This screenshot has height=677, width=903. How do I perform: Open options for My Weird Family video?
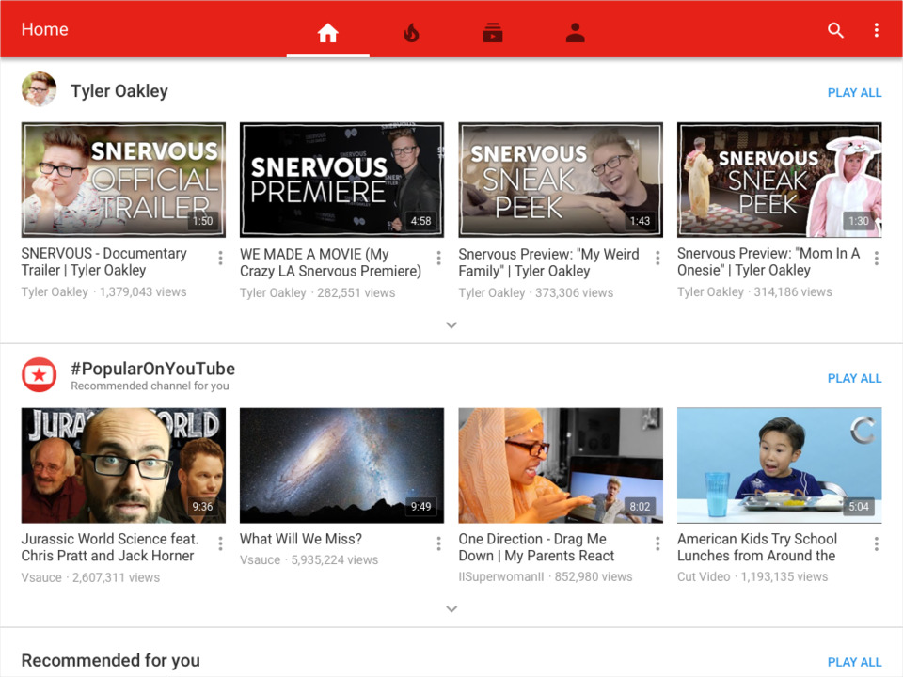657,258
